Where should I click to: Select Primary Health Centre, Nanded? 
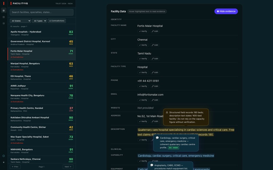tap(42, 110)
